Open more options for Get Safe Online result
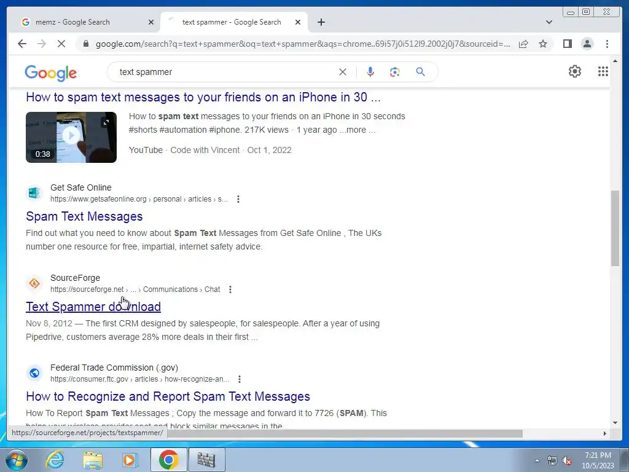 (x=238, y=199)
